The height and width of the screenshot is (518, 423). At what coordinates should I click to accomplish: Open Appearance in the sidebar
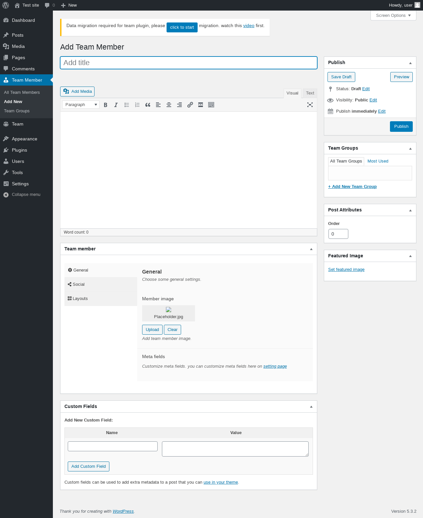point(26,139)
